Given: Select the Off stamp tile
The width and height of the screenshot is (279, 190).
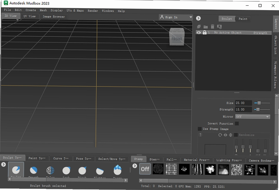Looking at the screenshot, I should coord(145,169).
